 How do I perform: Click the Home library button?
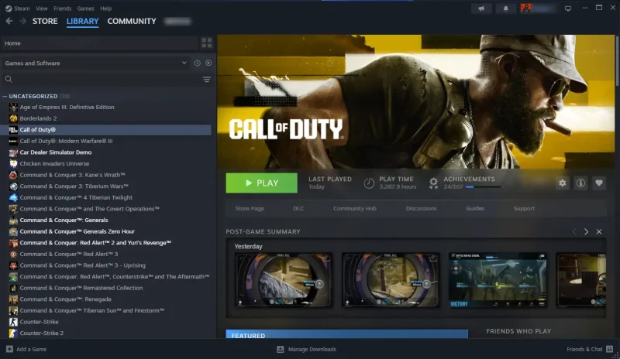(x=99, y=43)
